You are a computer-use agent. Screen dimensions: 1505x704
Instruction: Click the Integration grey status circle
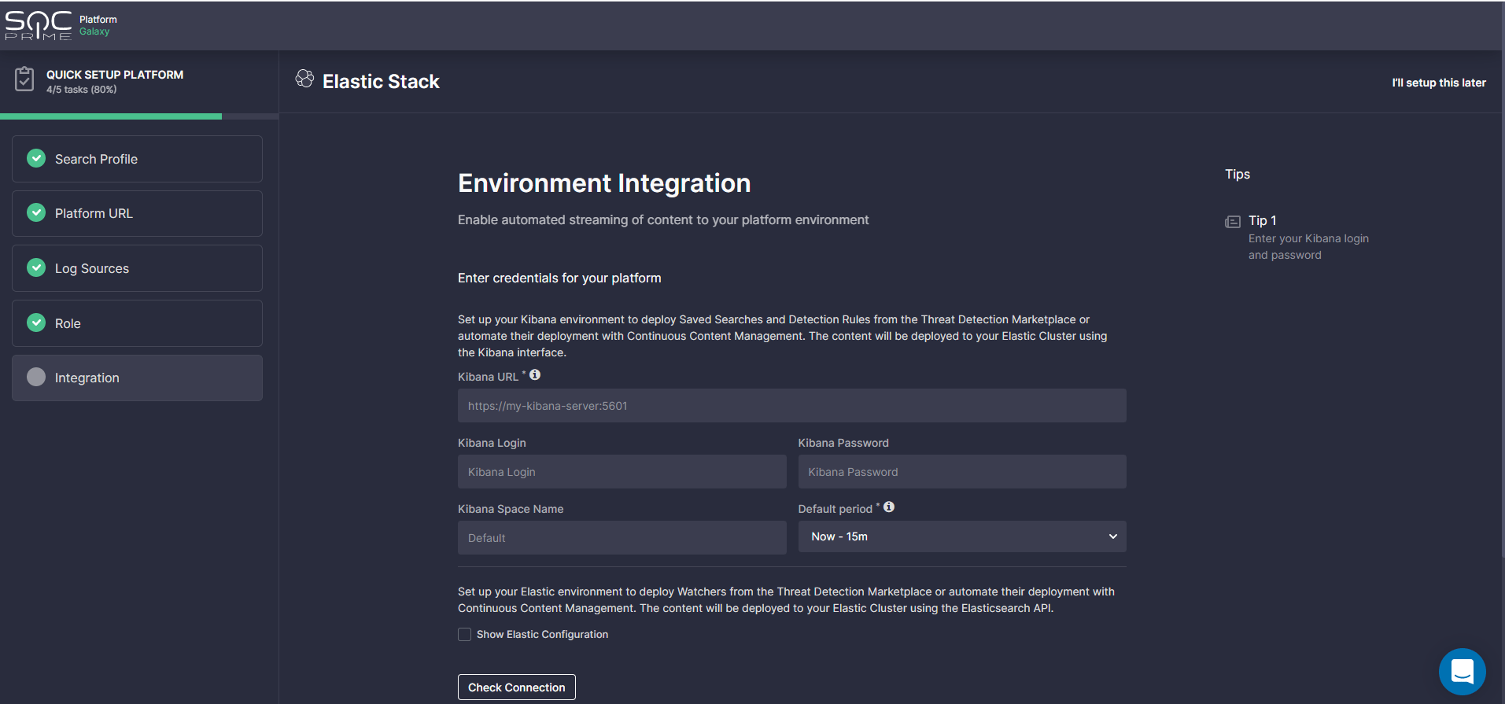coord(36,378)
